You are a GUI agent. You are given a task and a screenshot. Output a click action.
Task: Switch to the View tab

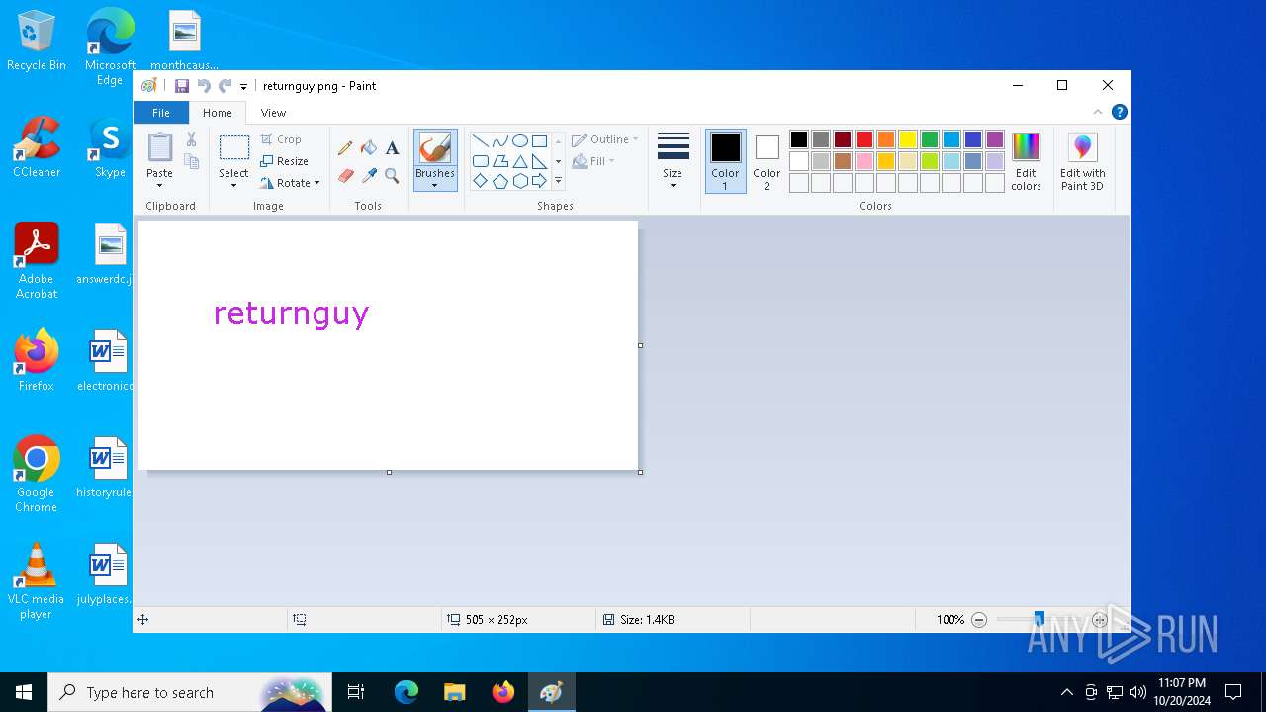273,113
